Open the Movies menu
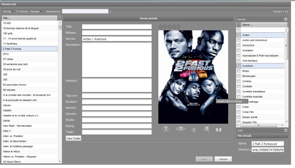 pyautogui.click(x=8, y=12)
